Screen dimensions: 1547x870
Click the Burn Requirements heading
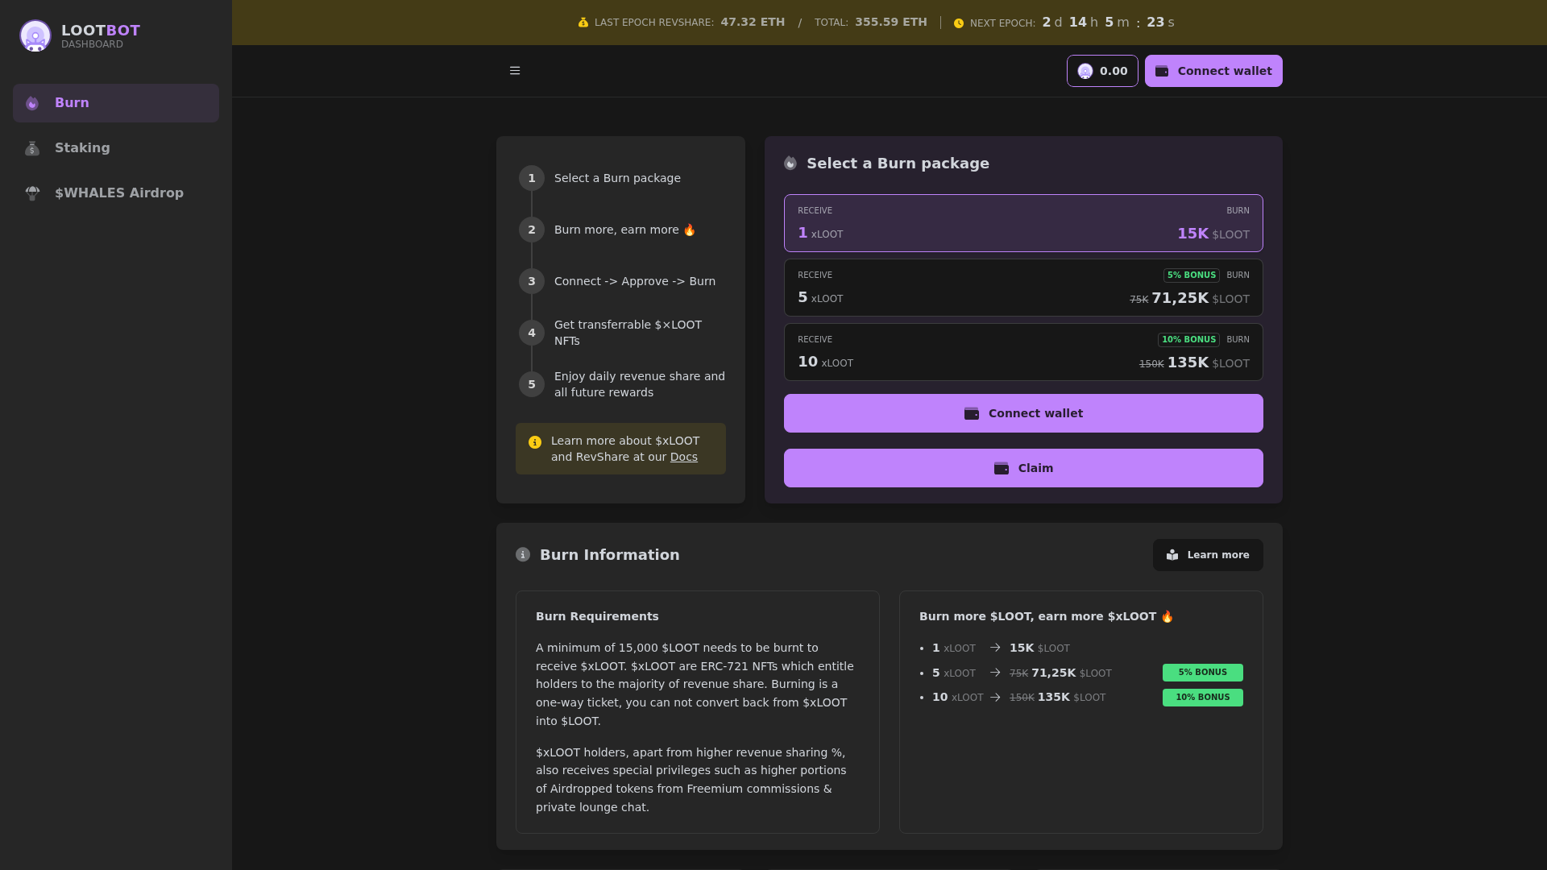(597, 616)
